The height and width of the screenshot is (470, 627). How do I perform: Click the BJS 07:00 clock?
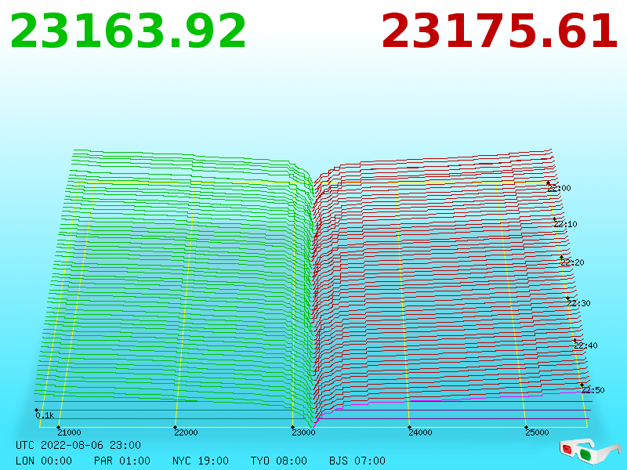(x=357, y=461)
